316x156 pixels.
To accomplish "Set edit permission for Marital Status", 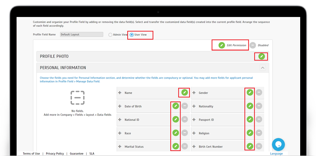I will pyautogui.click(x=175, y=146).
